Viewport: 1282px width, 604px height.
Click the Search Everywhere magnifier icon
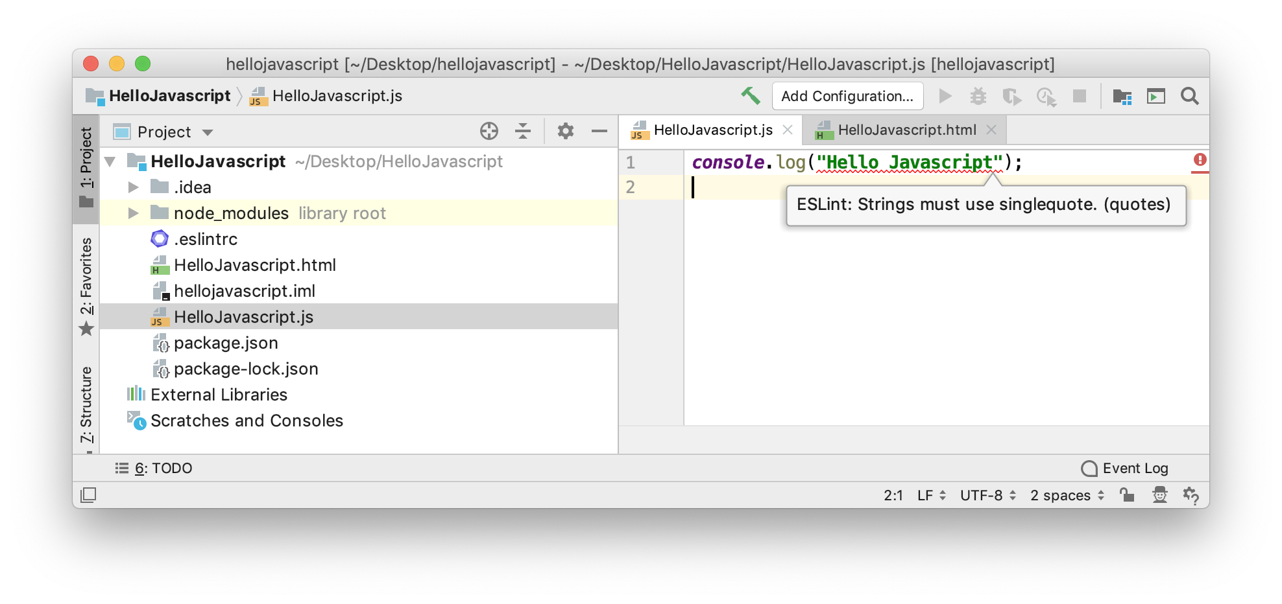1189,97
